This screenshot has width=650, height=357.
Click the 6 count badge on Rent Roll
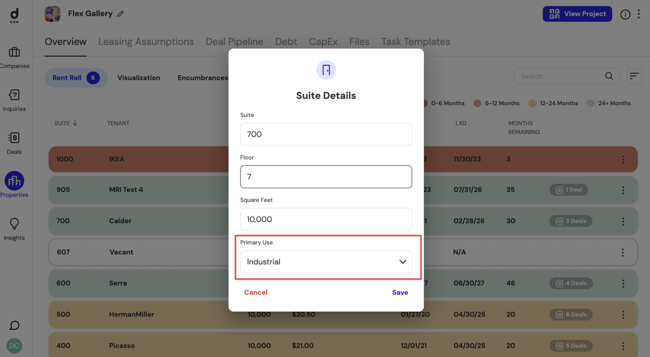(93, 78)
